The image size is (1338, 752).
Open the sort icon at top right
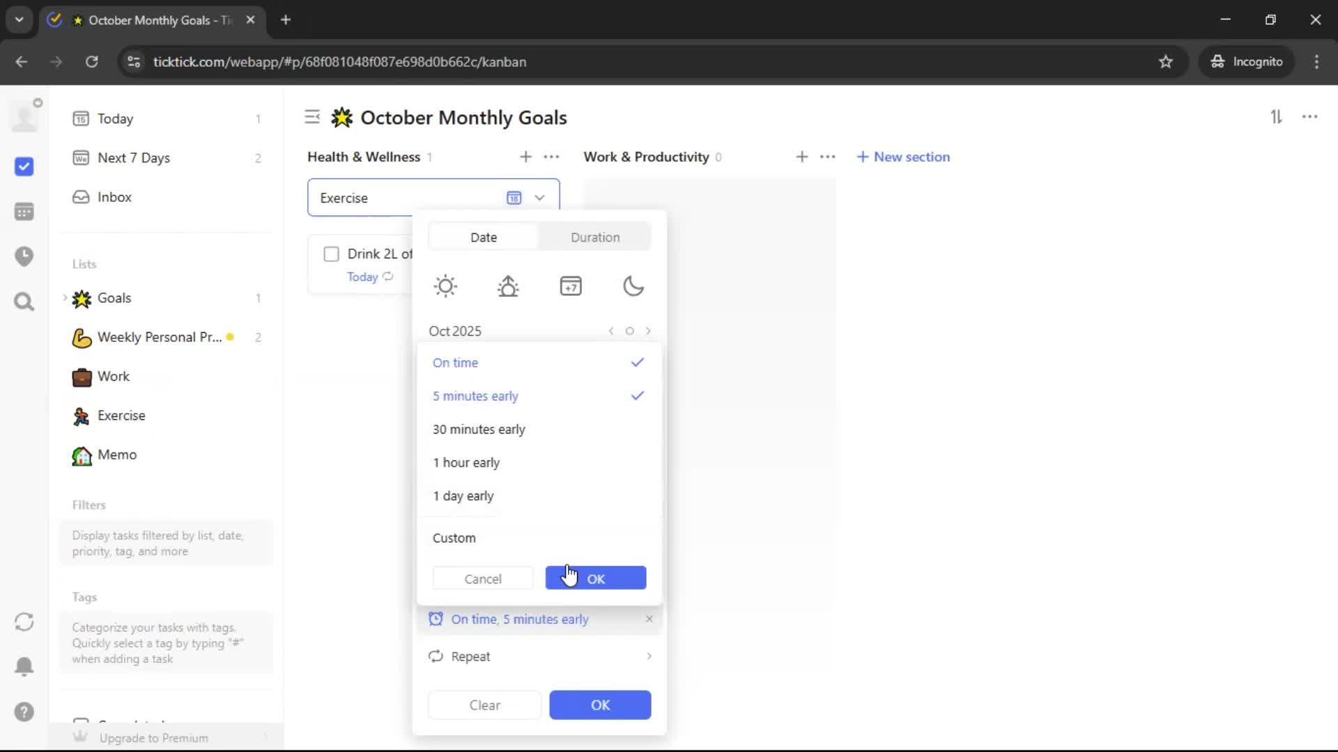click(x=1276, y=117)
